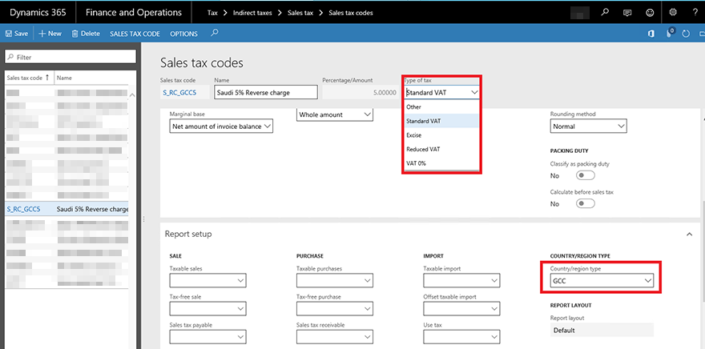Open the OPTIONS tab
The height and width of the screenshot is (349, 705).
point(184,34)
